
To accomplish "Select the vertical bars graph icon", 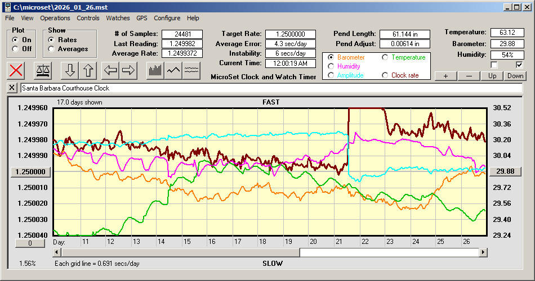I will coord(155,70).
